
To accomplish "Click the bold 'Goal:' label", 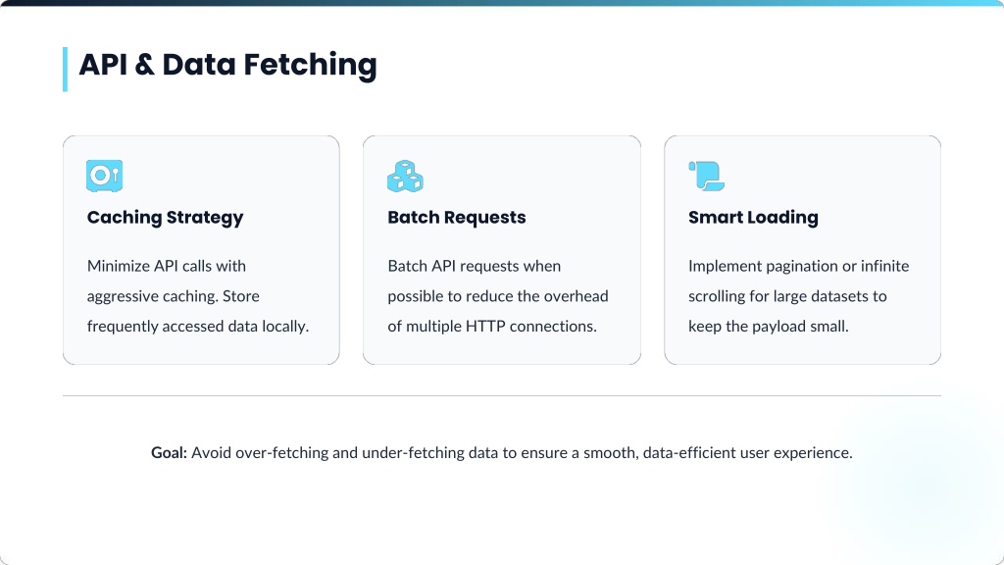I will 169,453.
